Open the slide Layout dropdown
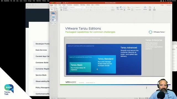Image resolution: width=177 pixels, height=99 pixels. (66, 7)
